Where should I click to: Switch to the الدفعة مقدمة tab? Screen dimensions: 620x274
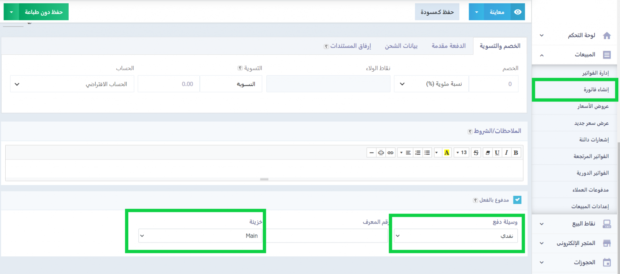tap(448, 46)
